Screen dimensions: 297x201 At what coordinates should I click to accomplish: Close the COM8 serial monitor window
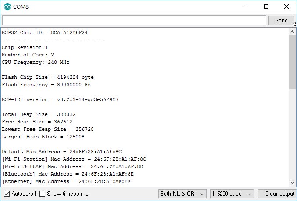[286, 7]
